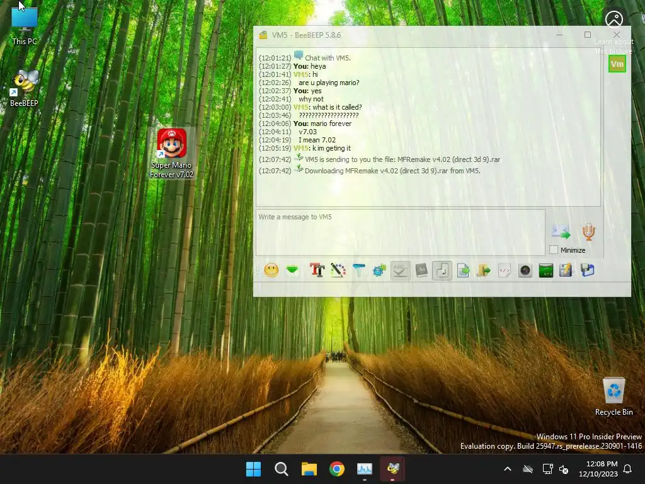This screenshot has height=484, width=645.
Task: Send a folder with green arrow icon
Action: (x=484, y=270)
